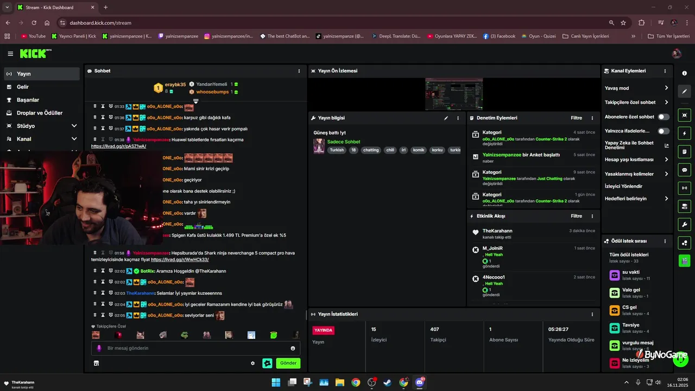Open Yayıncı Paneli | Kick bookmark
This screenshot has width=695, height=391.
74,36
